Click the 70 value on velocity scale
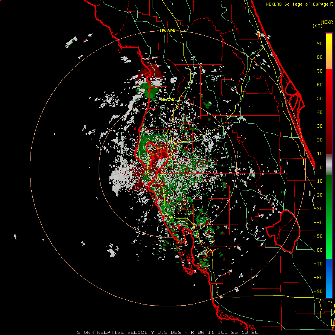This screenshot has width=335, height=335. tap(320, 71)
